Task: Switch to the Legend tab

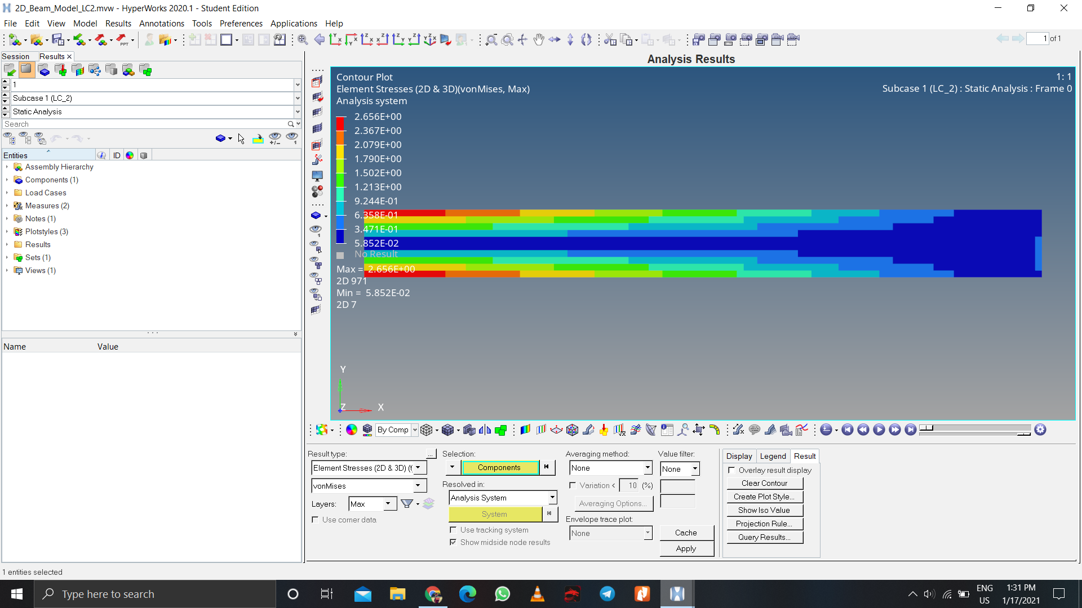Action: 773,456
